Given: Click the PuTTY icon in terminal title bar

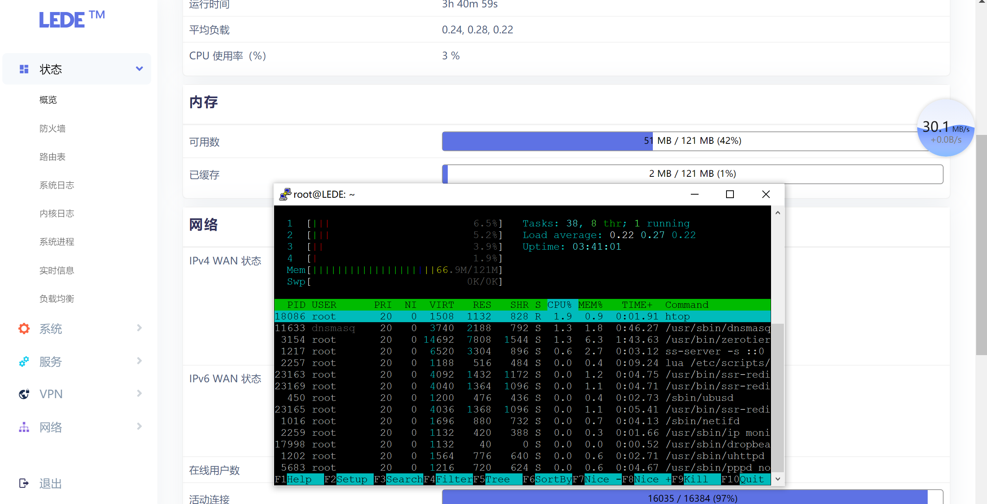Looking at the screenshot, I should pyautogui.click(x=285, y=194).
